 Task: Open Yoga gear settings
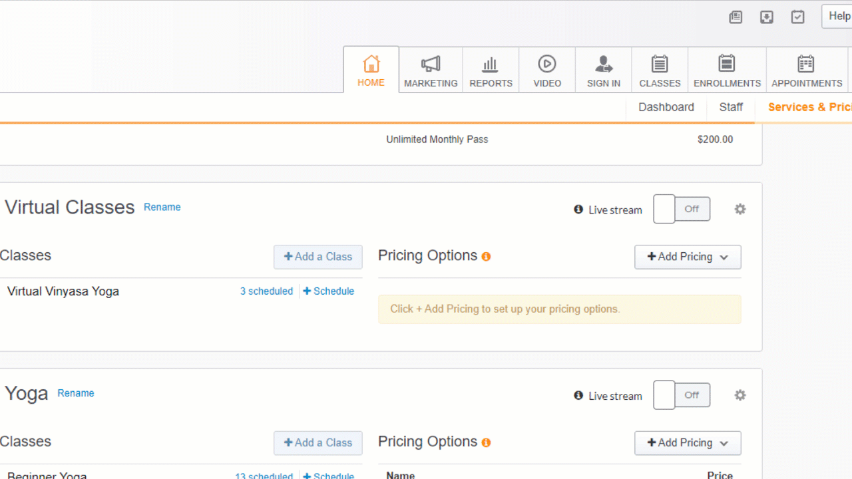(x=740, y=395)
